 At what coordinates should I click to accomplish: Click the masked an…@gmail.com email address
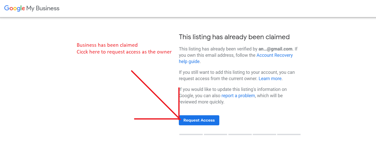tap(275, 49)
